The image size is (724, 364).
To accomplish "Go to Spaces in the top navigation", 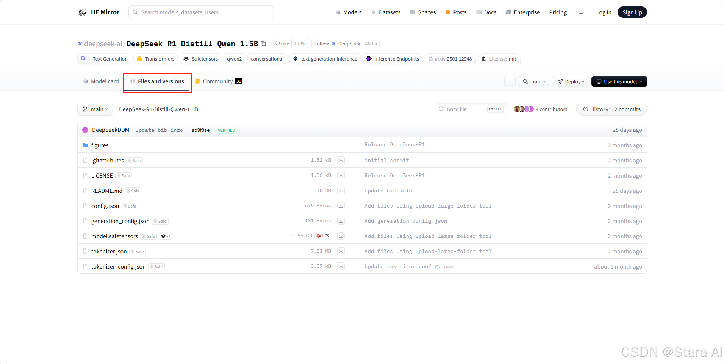I will tap(423, 12).
